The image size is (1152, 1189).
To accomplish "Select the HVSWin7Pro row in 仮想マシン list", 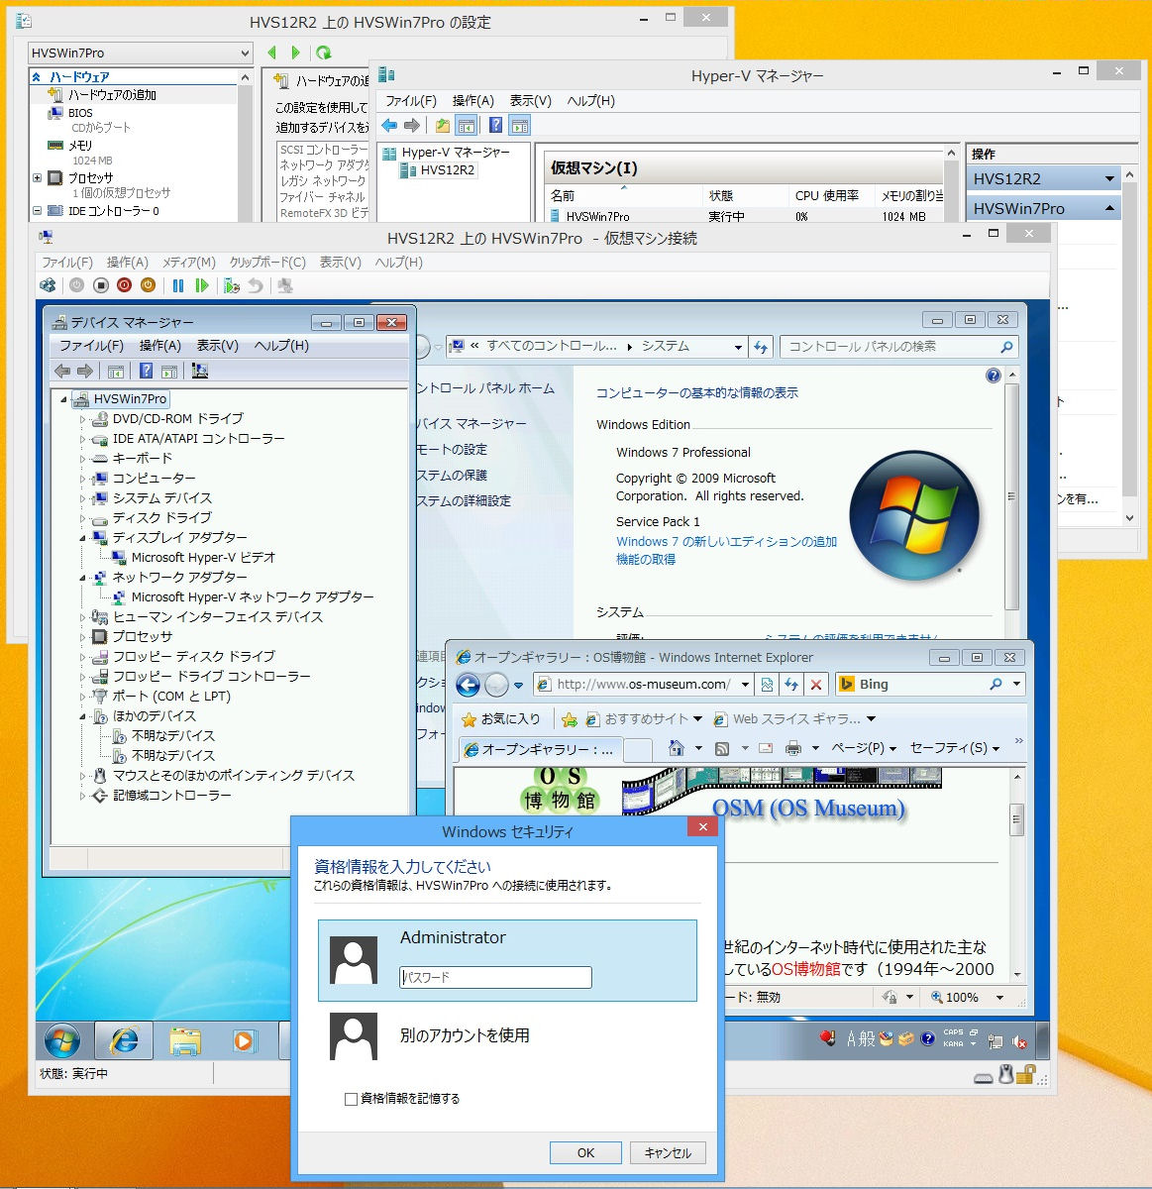I will point(743,216).
